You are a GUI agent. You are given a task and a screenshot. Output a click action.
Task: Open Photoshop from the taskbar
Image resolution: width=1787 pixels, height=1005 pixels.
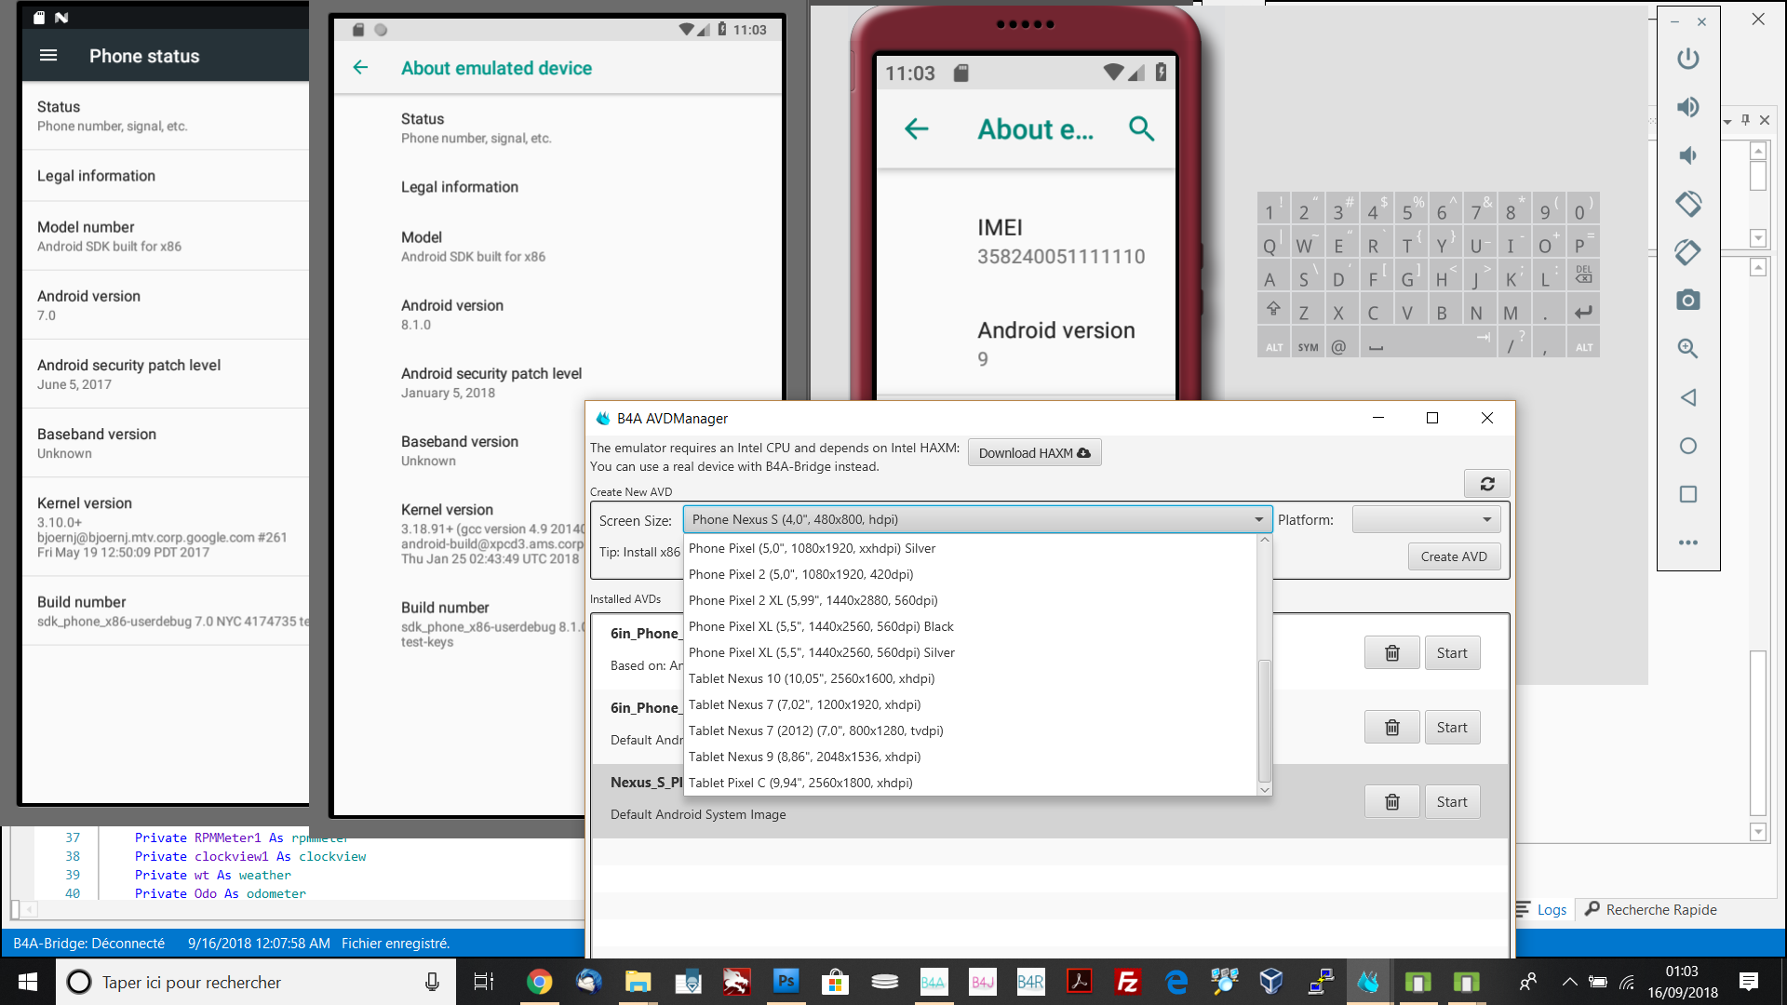786,982
